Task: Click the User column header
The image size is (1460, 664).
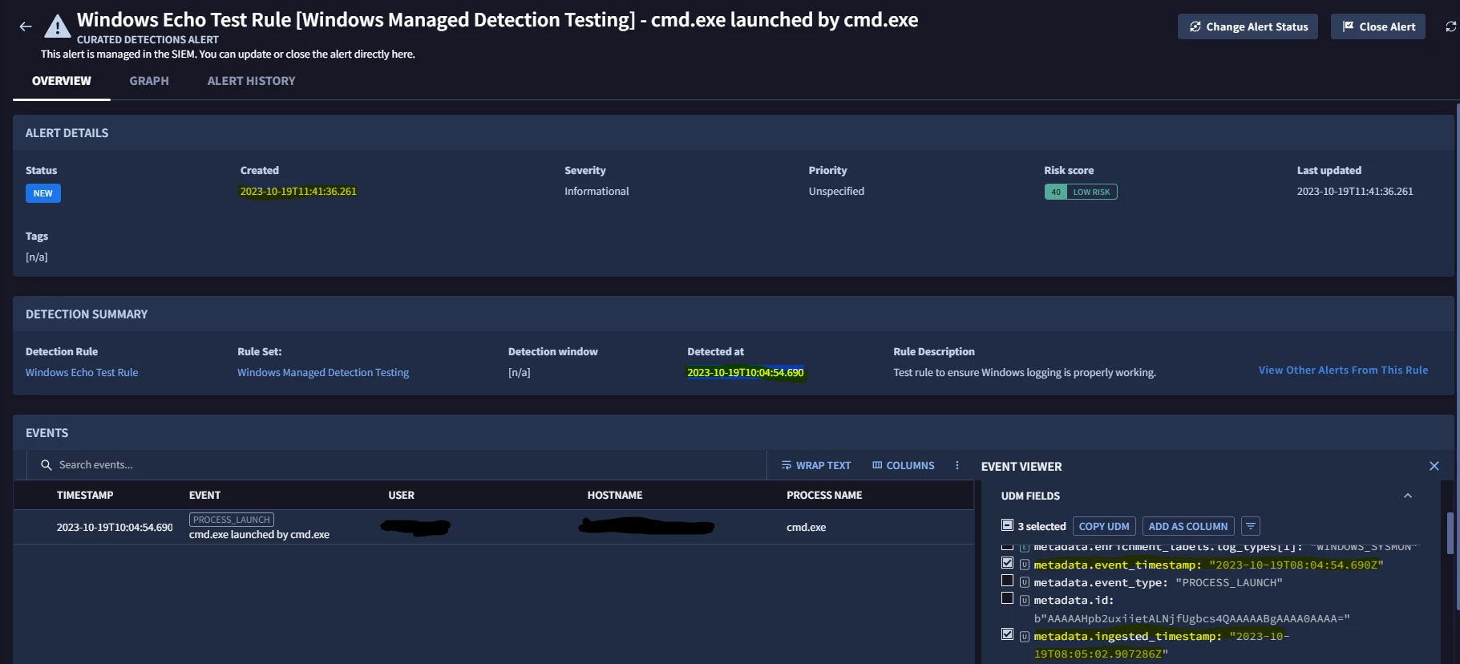Action: click(x=401, y=495)
